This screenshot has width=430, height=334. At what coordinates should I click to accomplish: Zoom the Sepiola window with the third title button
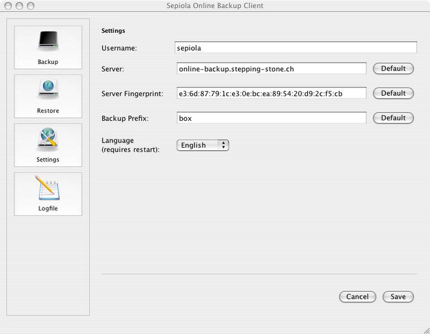(x=31, y=6)
